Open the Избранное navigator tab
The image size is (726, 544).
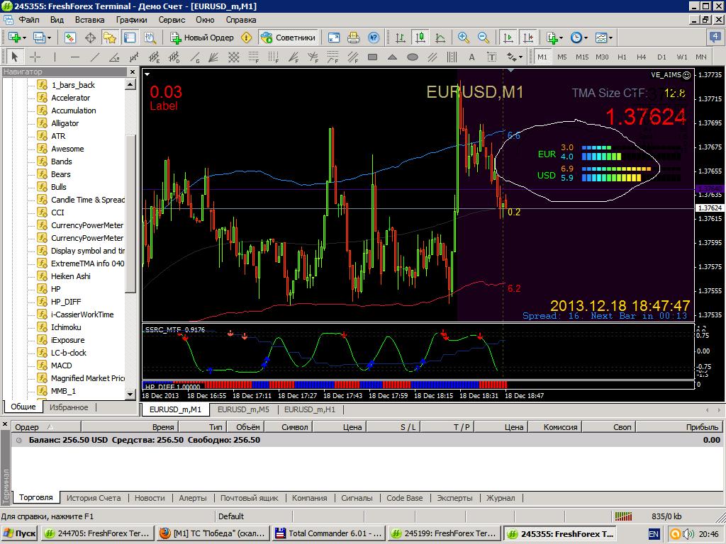(x=69, y=407)
